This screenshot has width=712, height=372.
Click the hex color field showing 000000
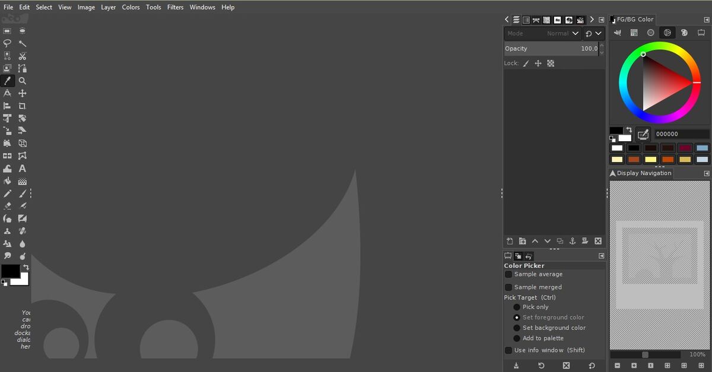pos(682,134)
